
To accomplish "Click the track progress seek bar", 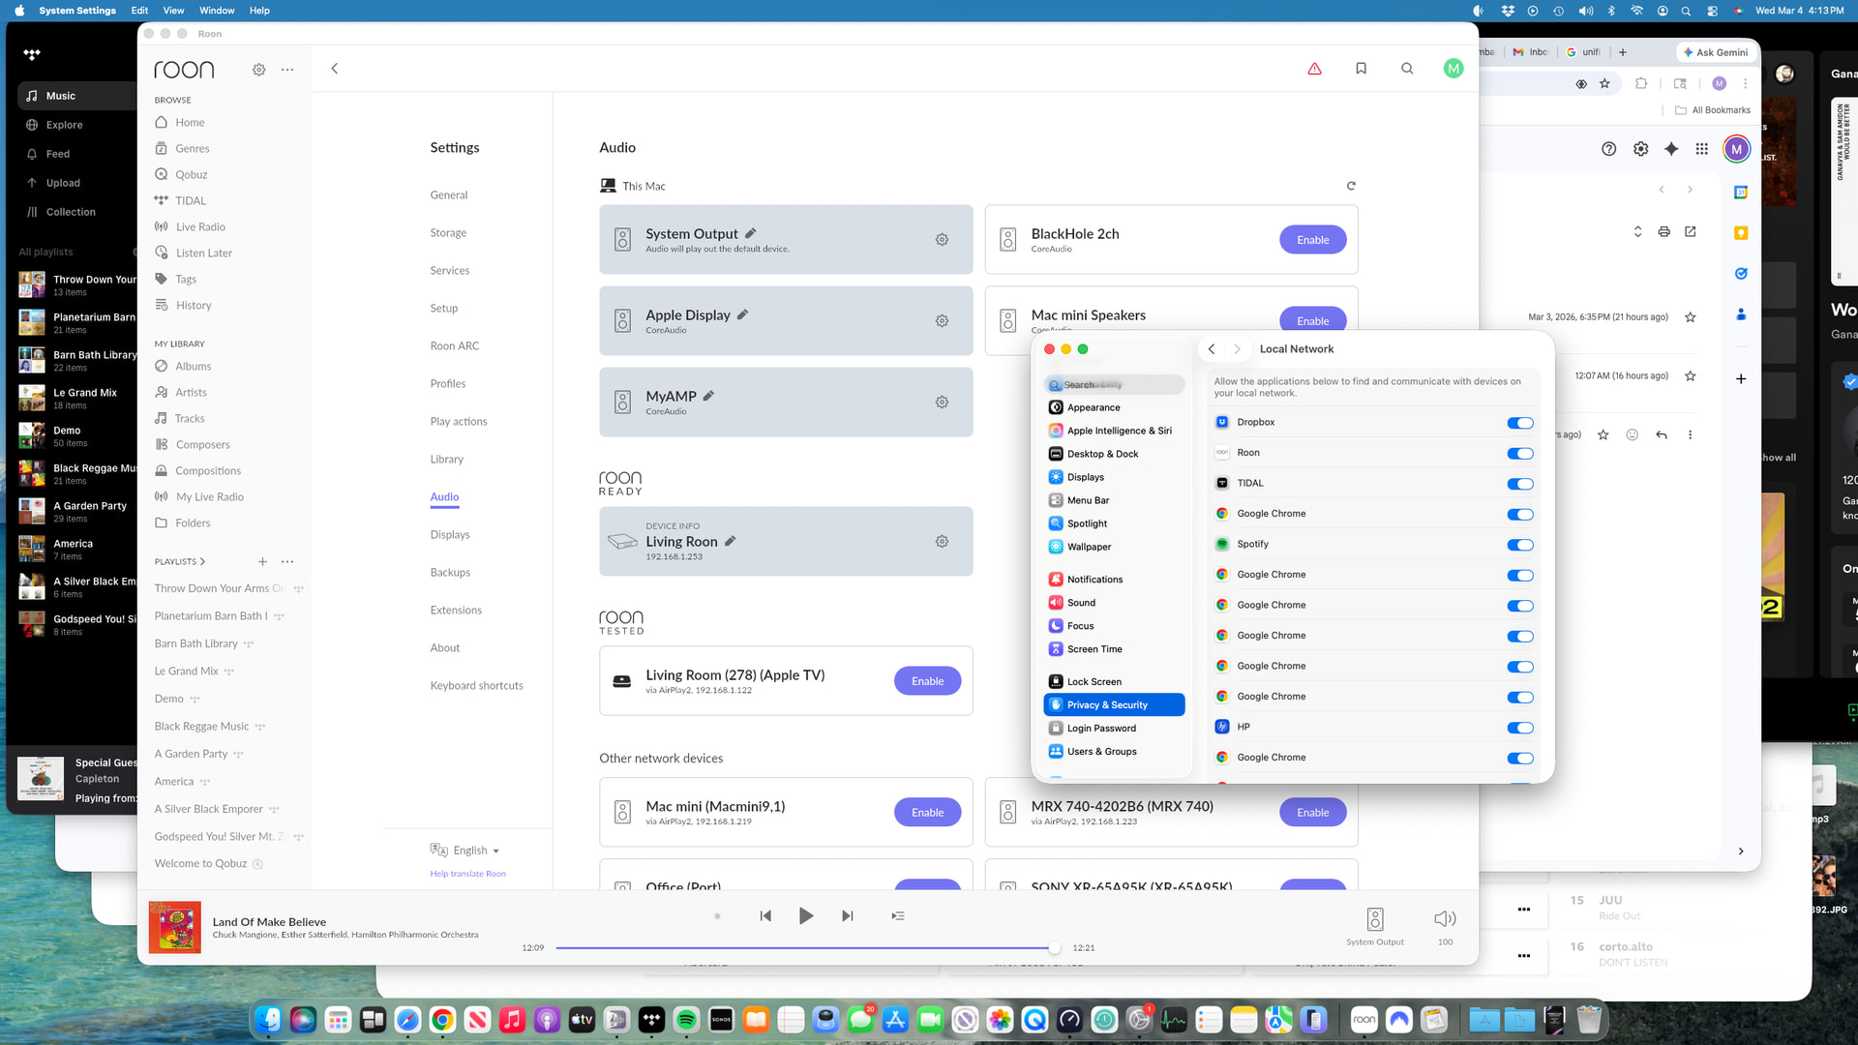I will (803, 948).
